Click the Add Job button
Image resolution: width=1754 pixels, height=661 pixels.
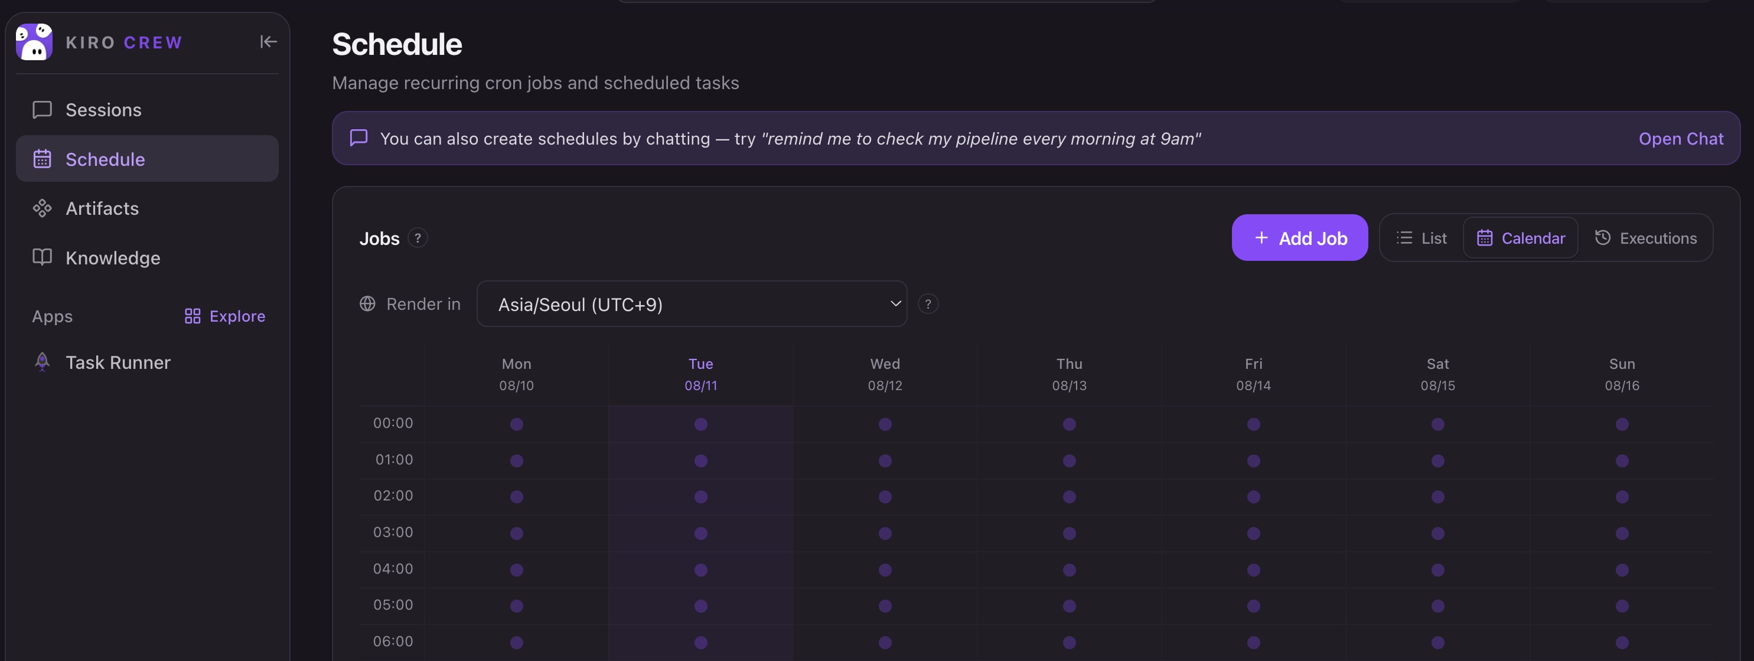pos(1299,238)
